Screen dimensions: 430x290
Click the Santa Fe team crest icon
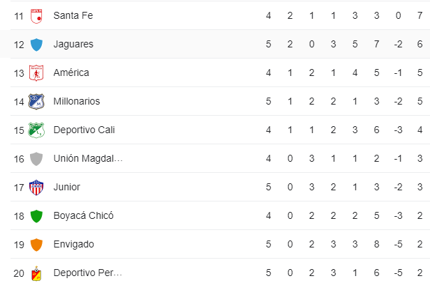coord(36,16)
